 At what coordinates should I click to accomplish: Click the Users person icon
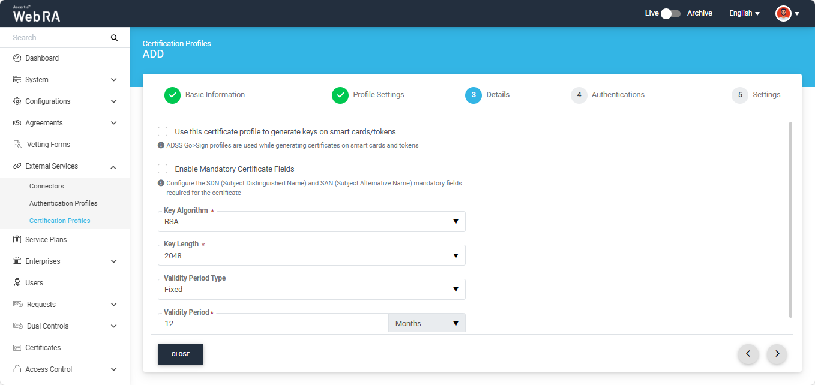click(x=17, y=283)
